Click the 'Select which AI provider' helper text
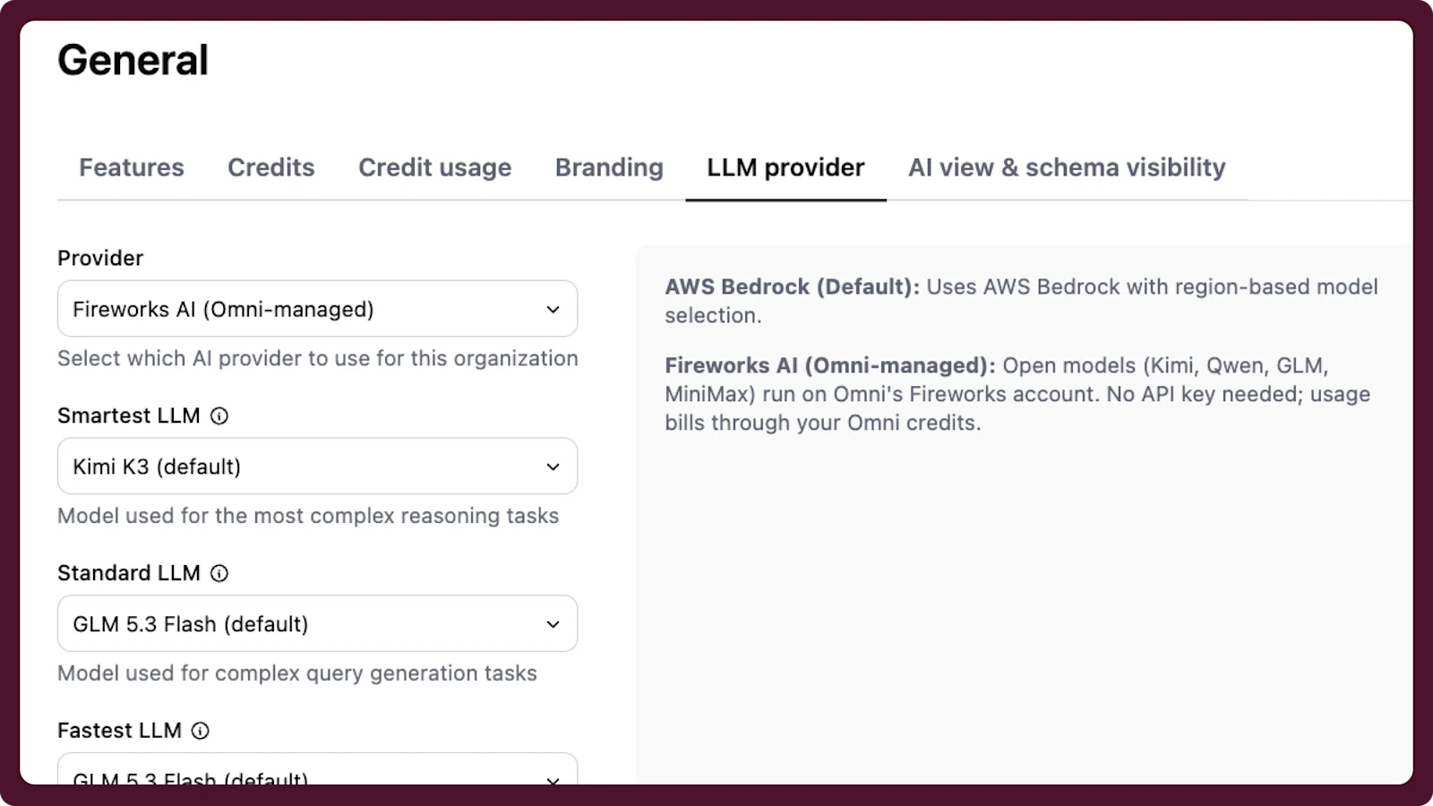Image resolution: width=1433 pixels, height=806 pixels. [318, 359]
